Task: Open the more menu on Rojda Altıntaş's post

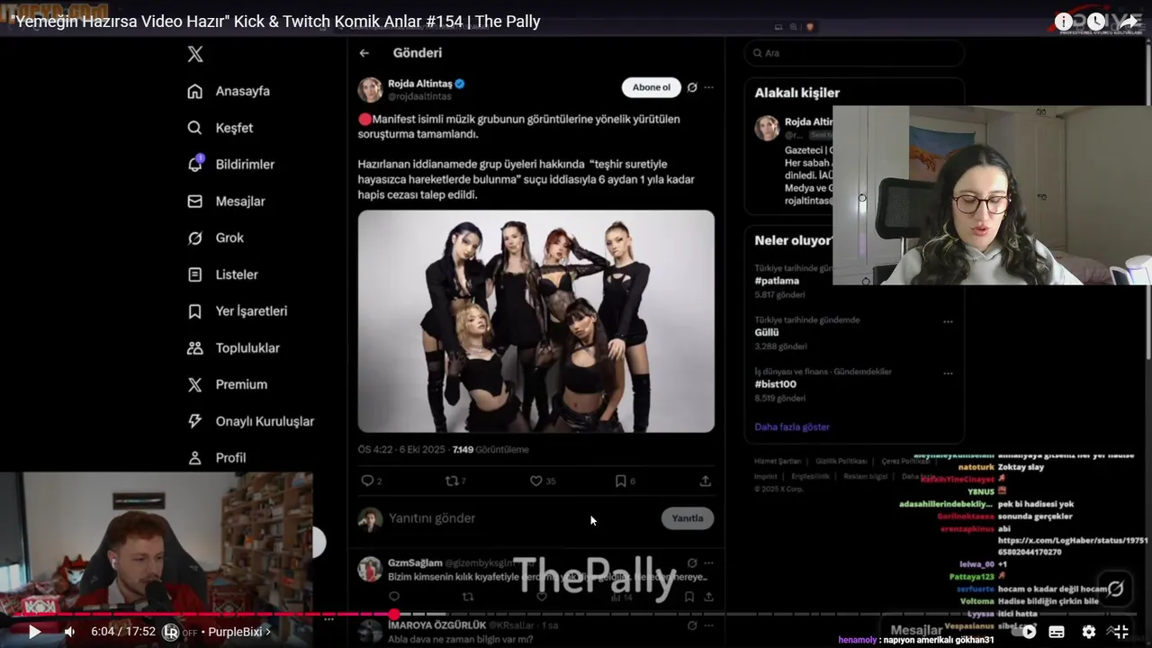Action: click(x=709, y=87)
